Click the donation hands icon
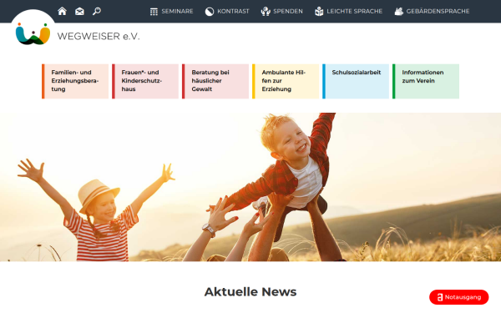This screenshot has width=501, height=313. click(266, 12)
